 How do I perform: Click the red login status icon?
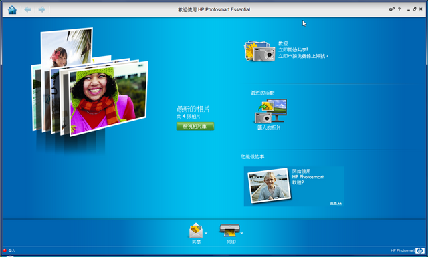[5, 250]
